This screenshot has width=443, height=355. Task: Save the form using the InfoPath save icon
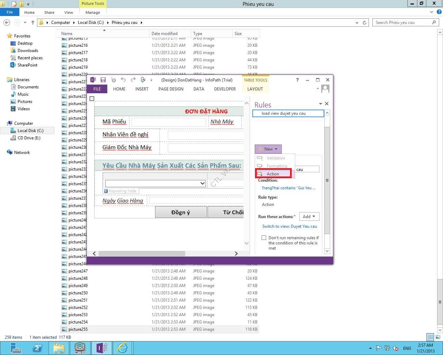pos(103,80)
